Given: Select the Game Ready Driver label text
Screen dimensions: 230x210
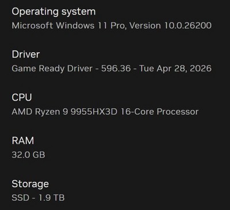Looking at the screenshot, I should click(x=52, y=69).
